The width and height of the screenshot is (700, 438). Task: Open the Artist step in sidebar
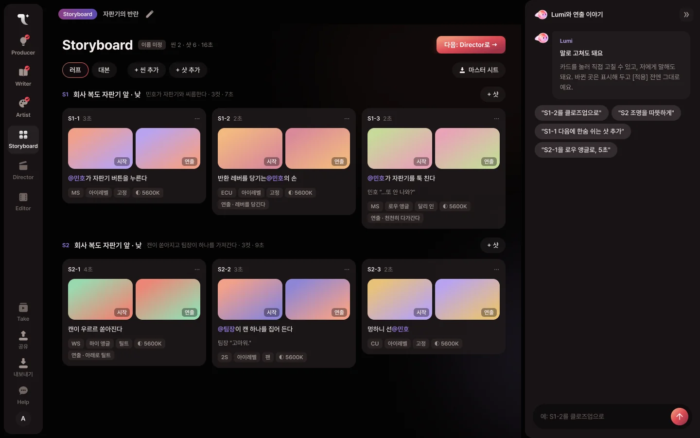[23, 108]
